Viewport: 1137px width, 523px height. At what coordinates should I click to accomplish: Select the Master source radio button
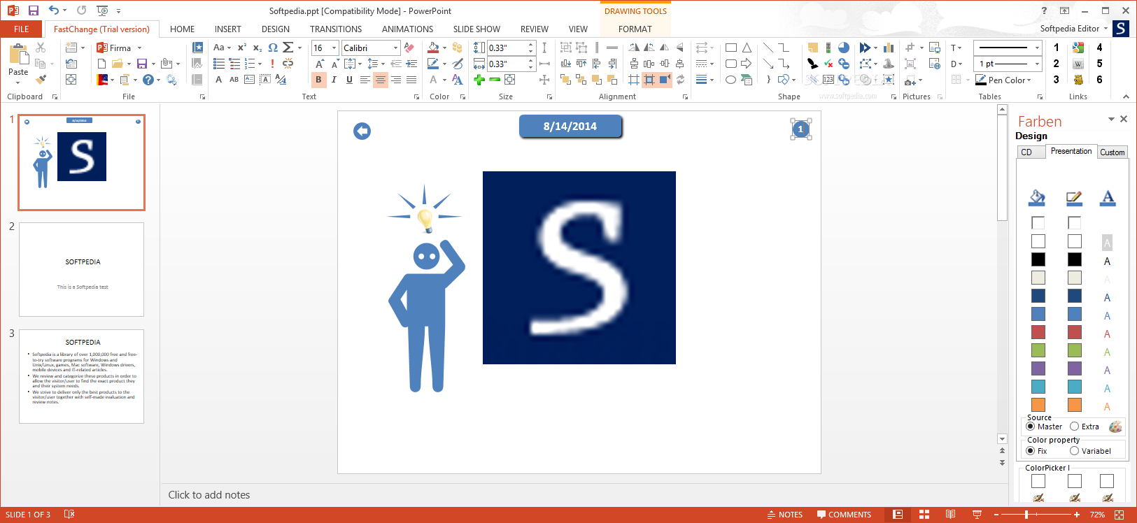point(1031,427)
